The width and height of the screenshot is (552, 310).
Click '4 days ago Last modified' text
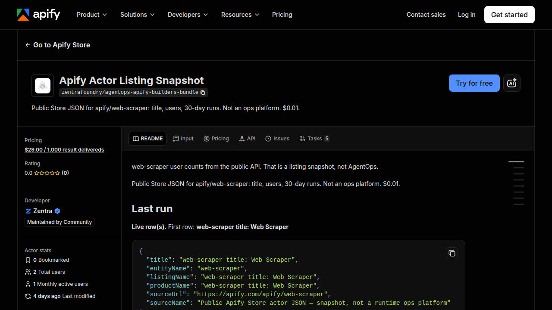64,296
